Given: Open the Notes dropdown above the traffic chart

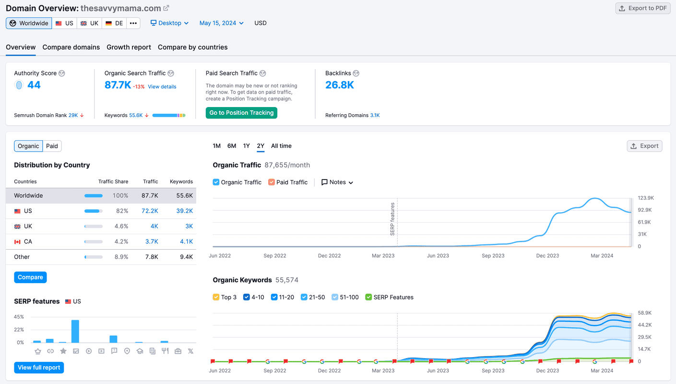Looking at the screenshot, I should [x=337, y=182].
